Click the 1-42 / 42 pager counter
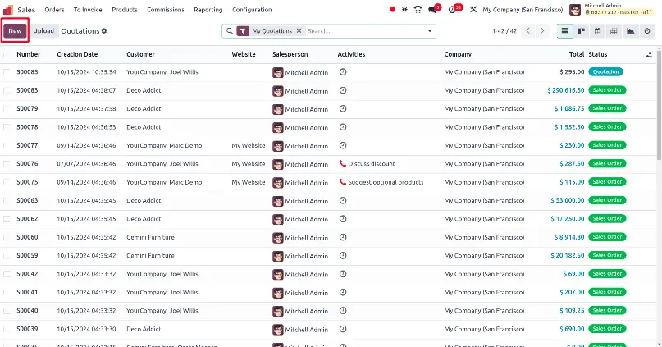 [504, 31]
